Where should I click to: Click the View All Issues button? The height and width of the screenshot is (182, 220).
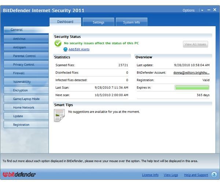(195, 44)
